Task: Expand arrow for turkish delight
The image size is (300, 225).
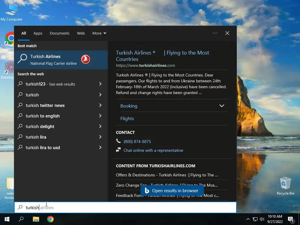Action: [100, 126]
